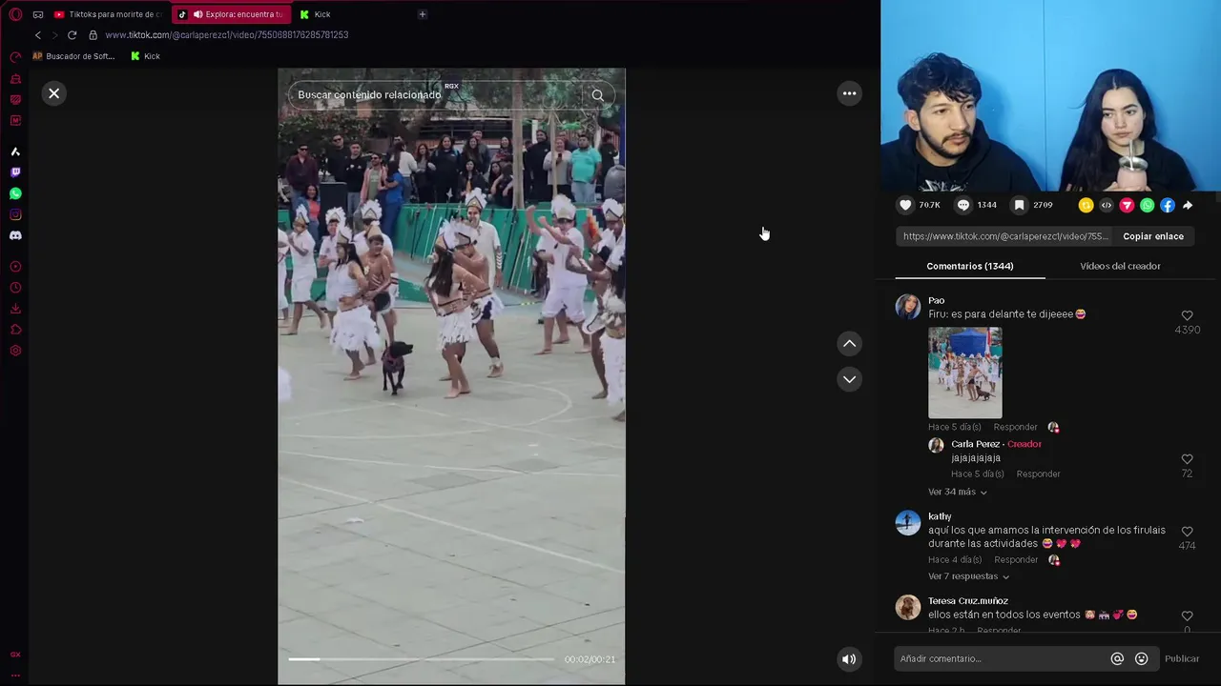Viewport: 1221px width, 686px height.
Task: Select the Explora TikTok browser tab
Action: click(232, 14)
